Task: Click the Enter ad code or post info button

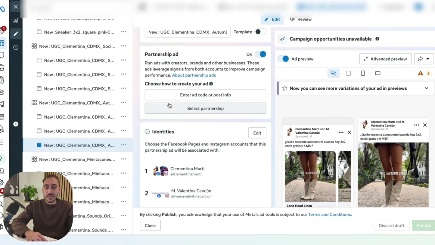Action: click(x=206, y=95)
